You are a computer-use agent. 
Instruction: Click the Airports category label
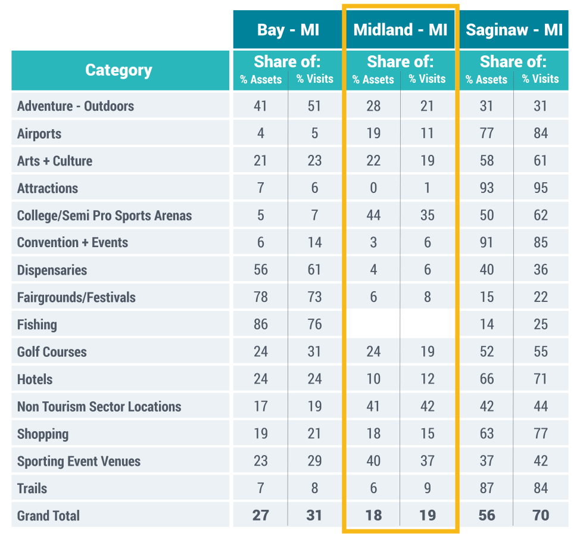coord(39,133)
